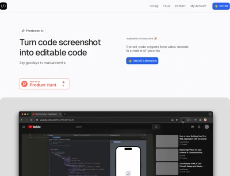Open 'The Ultimate HTML & CSS' thumbnail
Screen dimensions: 230x176
[167, 168]
